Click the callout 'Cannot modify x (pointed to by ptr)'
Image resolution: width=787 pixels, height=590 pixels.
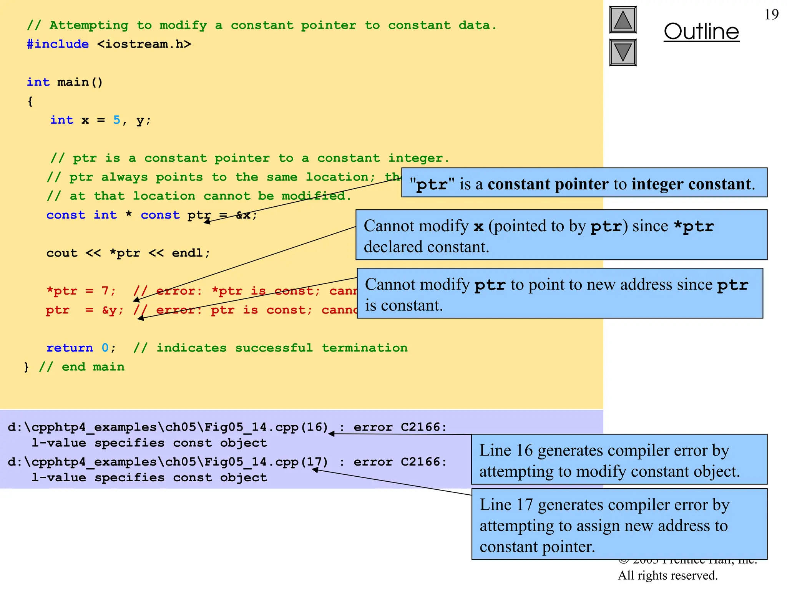(x=561, y=235)
